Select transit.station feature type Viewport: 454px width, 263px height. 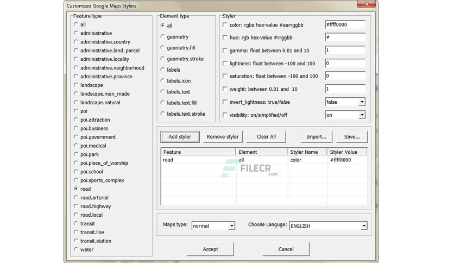pos(76,240)
